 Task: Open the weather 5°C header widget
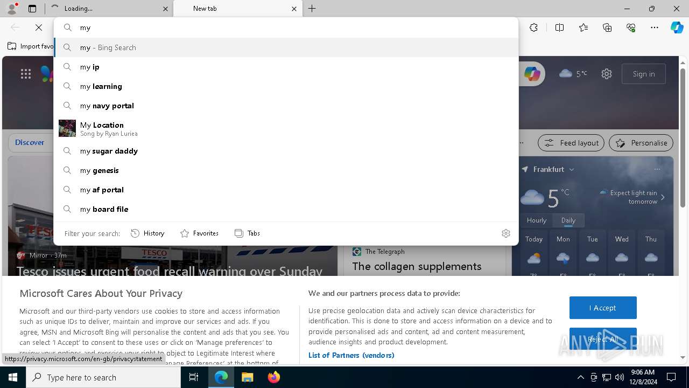tap(573, 74)
